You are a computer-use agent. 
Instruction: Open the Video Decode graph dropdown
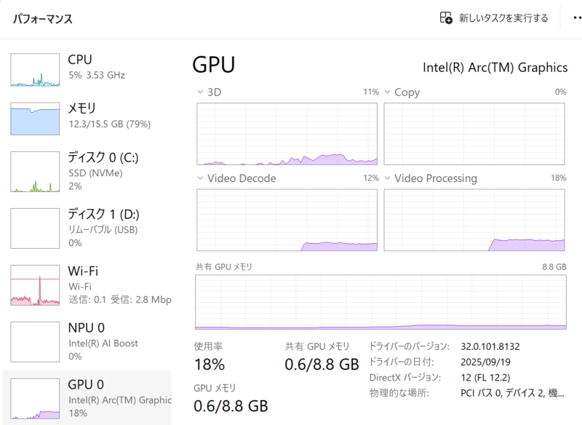tap(202, 178)
